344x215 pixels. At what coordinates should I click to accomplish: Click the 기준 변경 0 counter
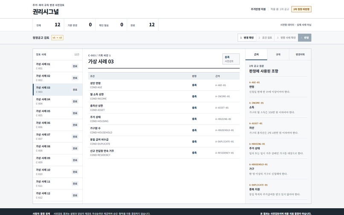coord(80,25)
